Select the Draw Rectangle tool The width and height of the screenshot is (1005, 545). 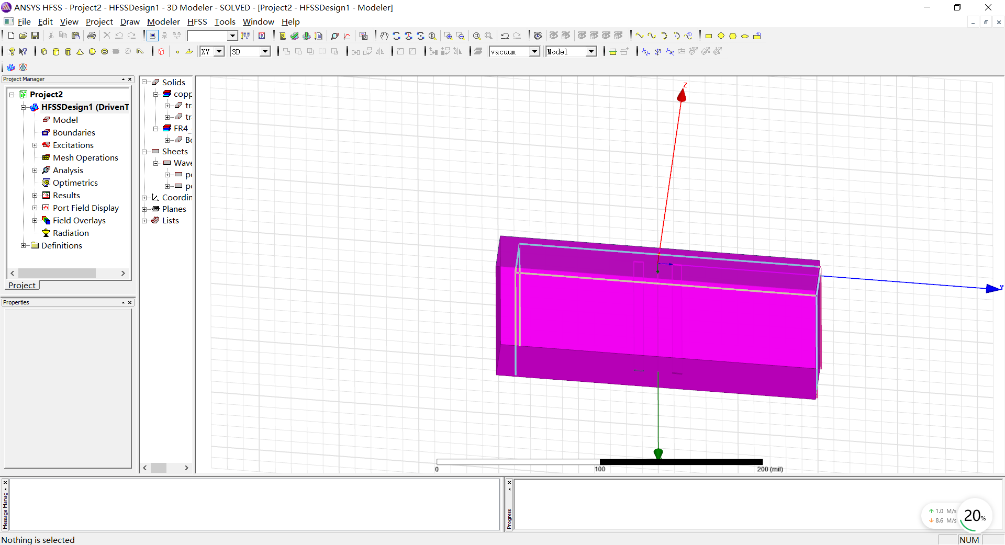(x=709, y=36)
